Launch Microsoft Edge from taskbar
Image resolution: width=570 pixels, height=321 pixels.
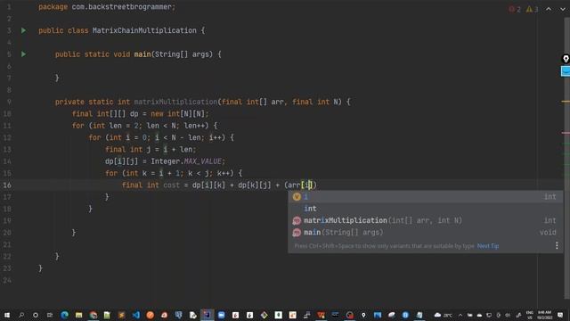65,315
